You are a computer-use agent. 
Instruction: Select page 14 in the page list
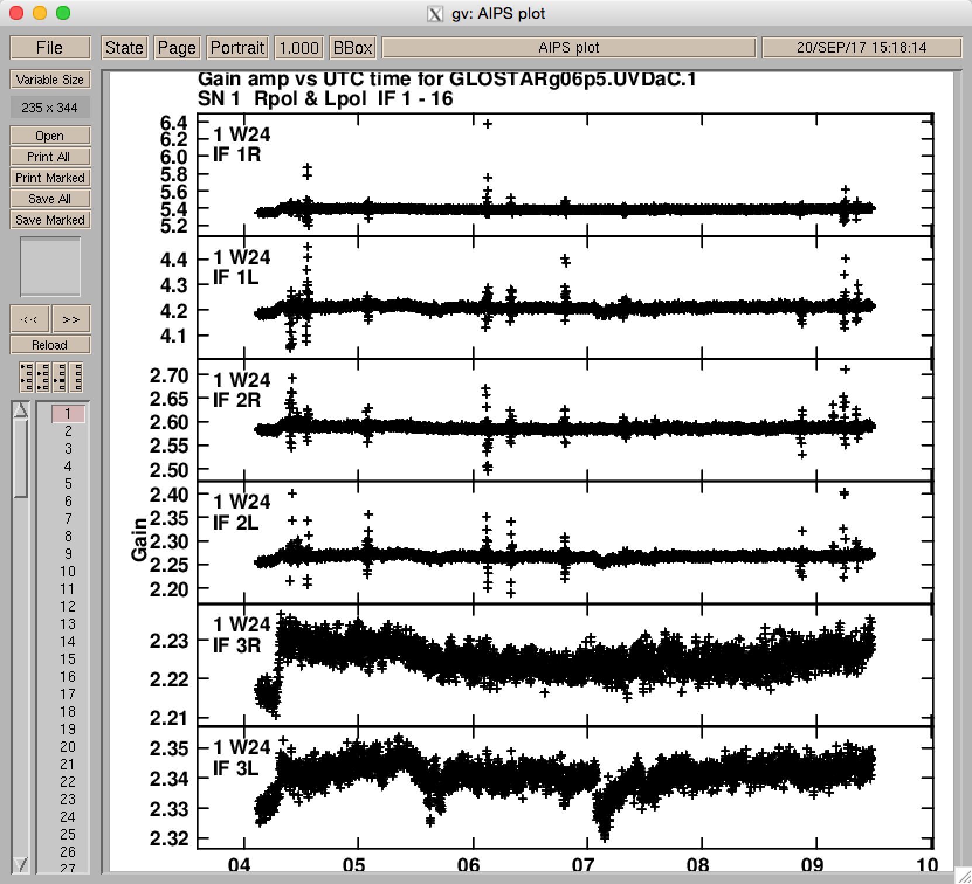point(68,641)
